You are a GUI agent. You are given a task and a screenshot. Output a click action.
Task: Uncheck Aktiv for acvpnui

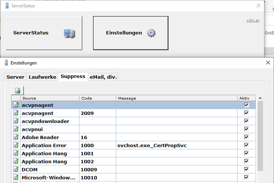(x=246, y=129)
